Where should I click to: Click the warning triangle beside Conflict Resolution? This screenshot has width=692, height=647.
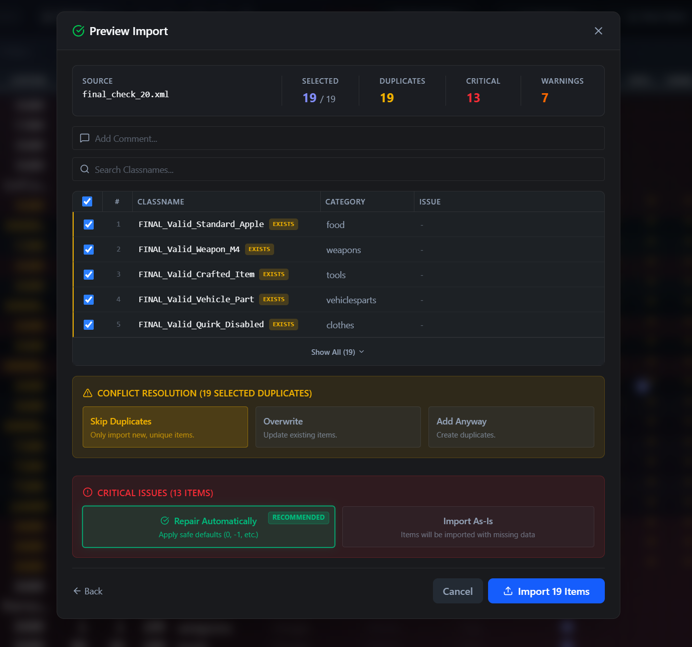click(x=86, y=393)
